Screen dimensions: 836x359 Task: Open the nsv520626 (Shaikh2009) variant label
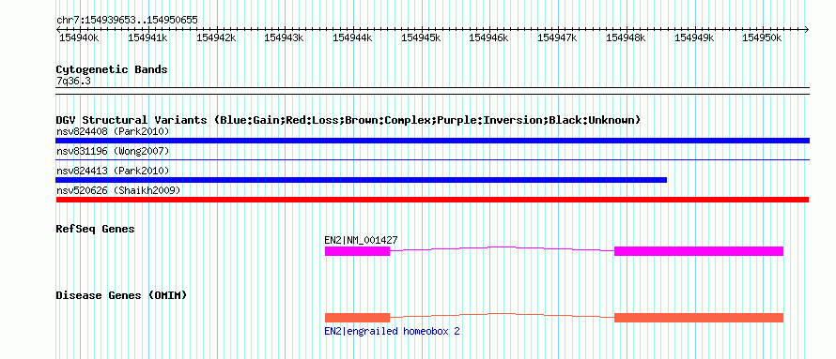point(118,190)
